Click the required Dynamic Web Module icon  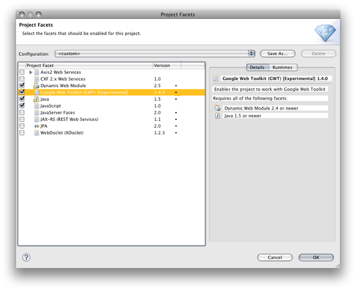(218, 108)
